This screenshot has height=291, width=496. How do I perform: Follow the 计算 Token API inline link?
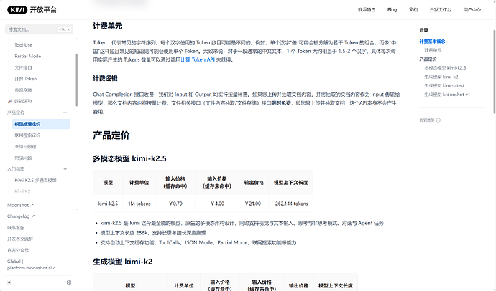198,59
